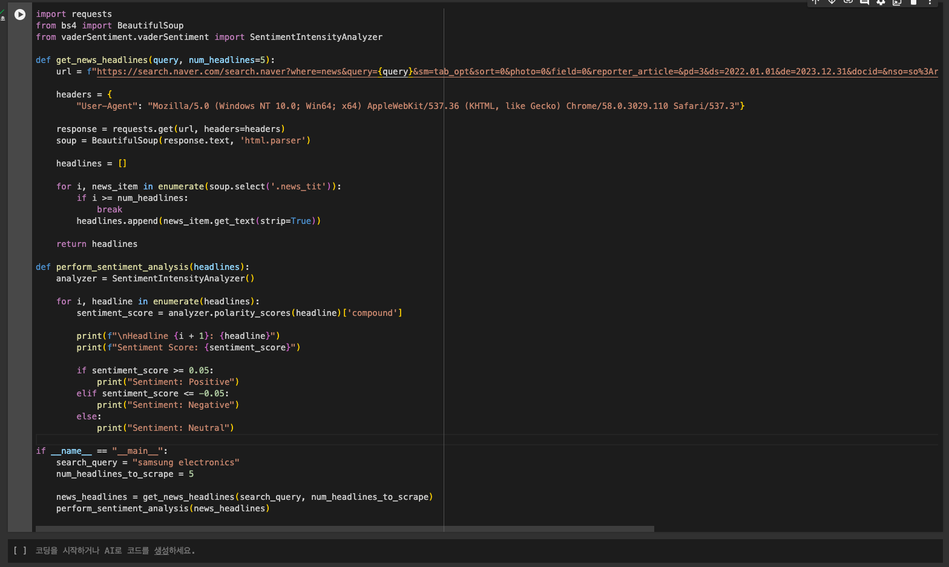Open the cell comment icon in the toolbar
This screenshot has height=567, width=949.
click(864, 2)
